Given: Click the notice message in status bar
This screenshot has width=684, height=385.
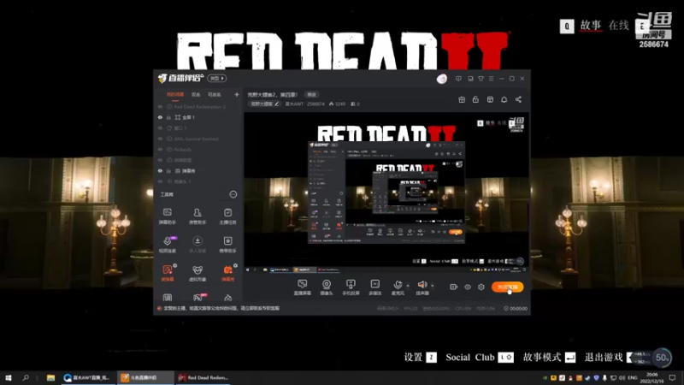Looking at the screenshot, I should point(221,308).
